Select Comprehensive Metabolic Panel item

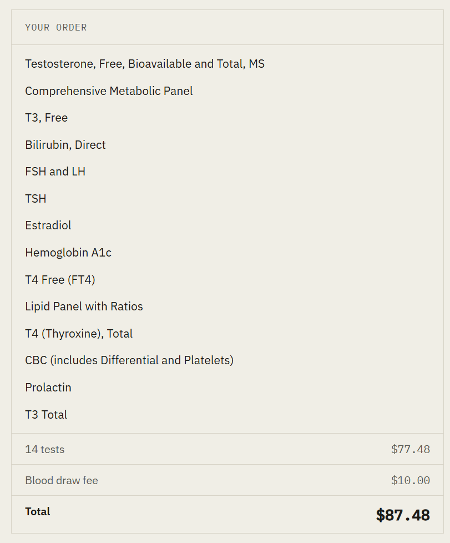pos(109,91)
